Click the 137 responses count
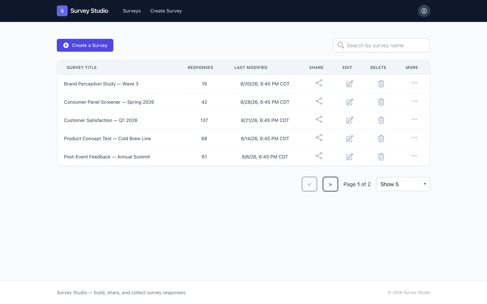Screen dimensions: 487x304 coord(204,120)
